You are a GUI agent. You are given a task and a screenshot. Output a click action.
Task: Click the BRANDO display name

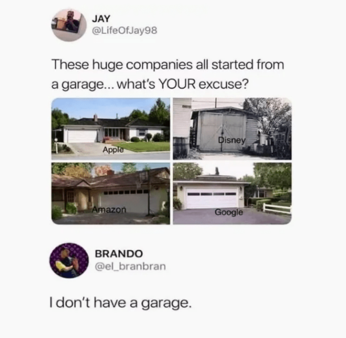point(119,254)
